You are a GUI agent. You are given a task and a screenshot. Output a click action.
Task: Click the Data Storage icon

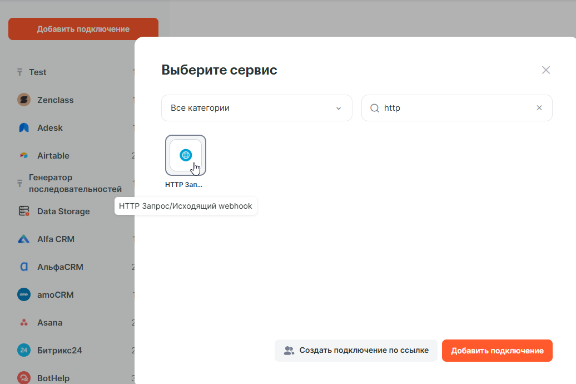[24, 211]
